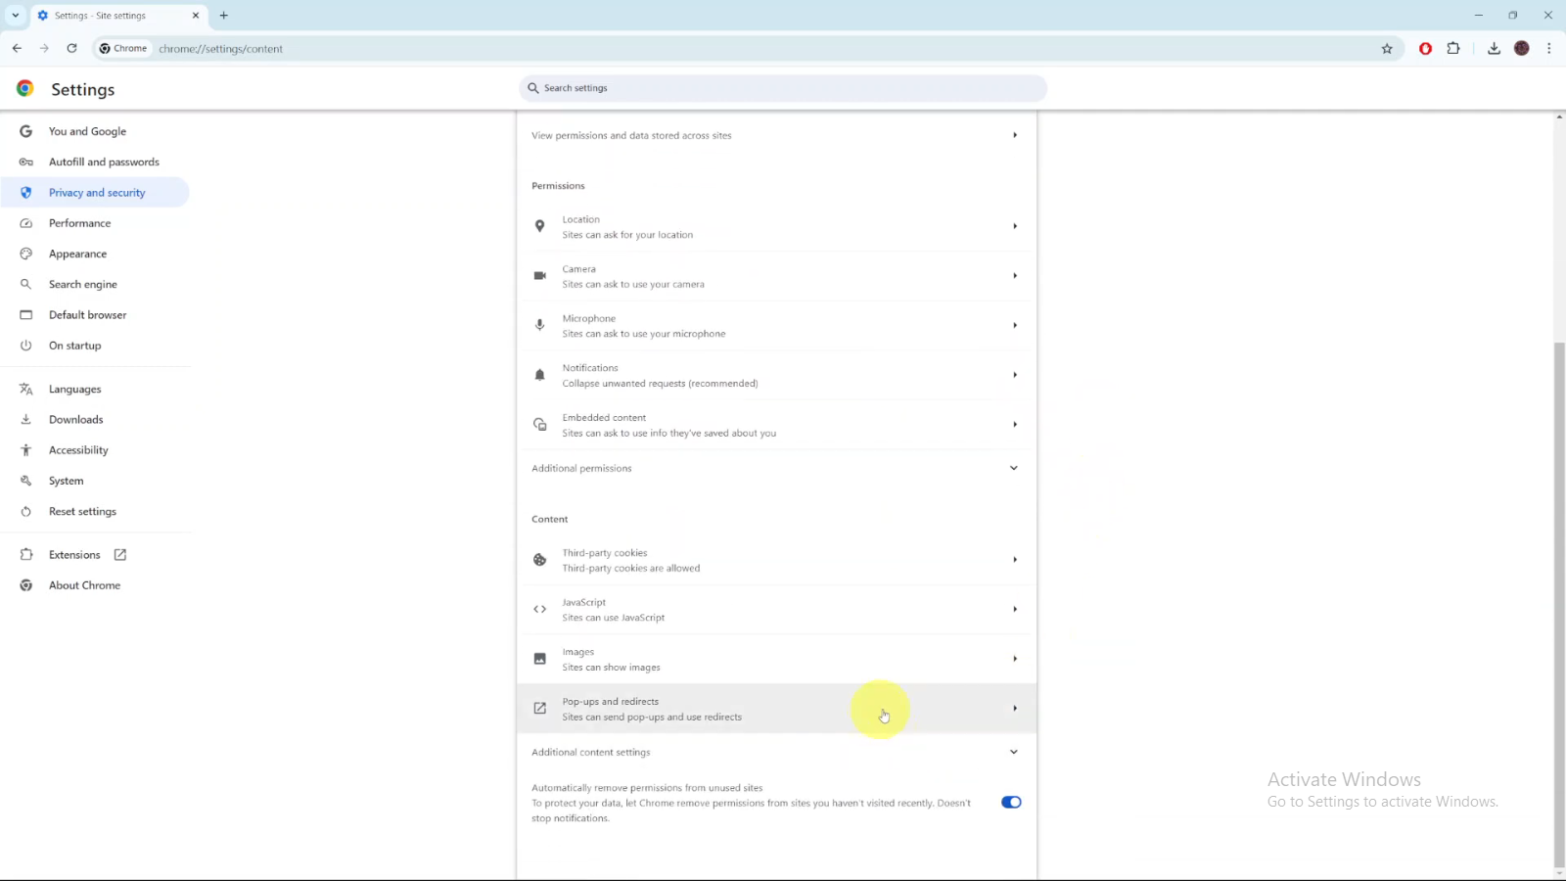
Task: Click the Notifications bell icon
Action: [x=539, y=375]
